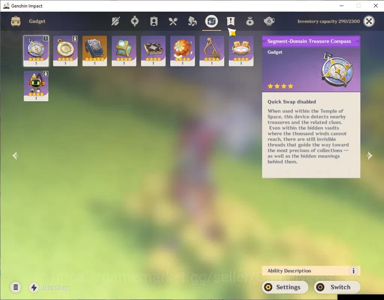Minimize the Genshin Impact window
This screenshot has height=300, width=384.
[342, 6]
